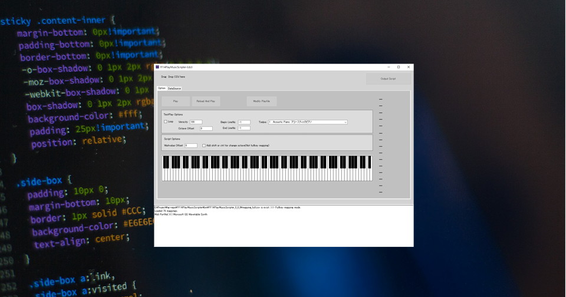Click the rightmost black piano key
The height and width of the screenshot is (297, 566).
(370, 162)
